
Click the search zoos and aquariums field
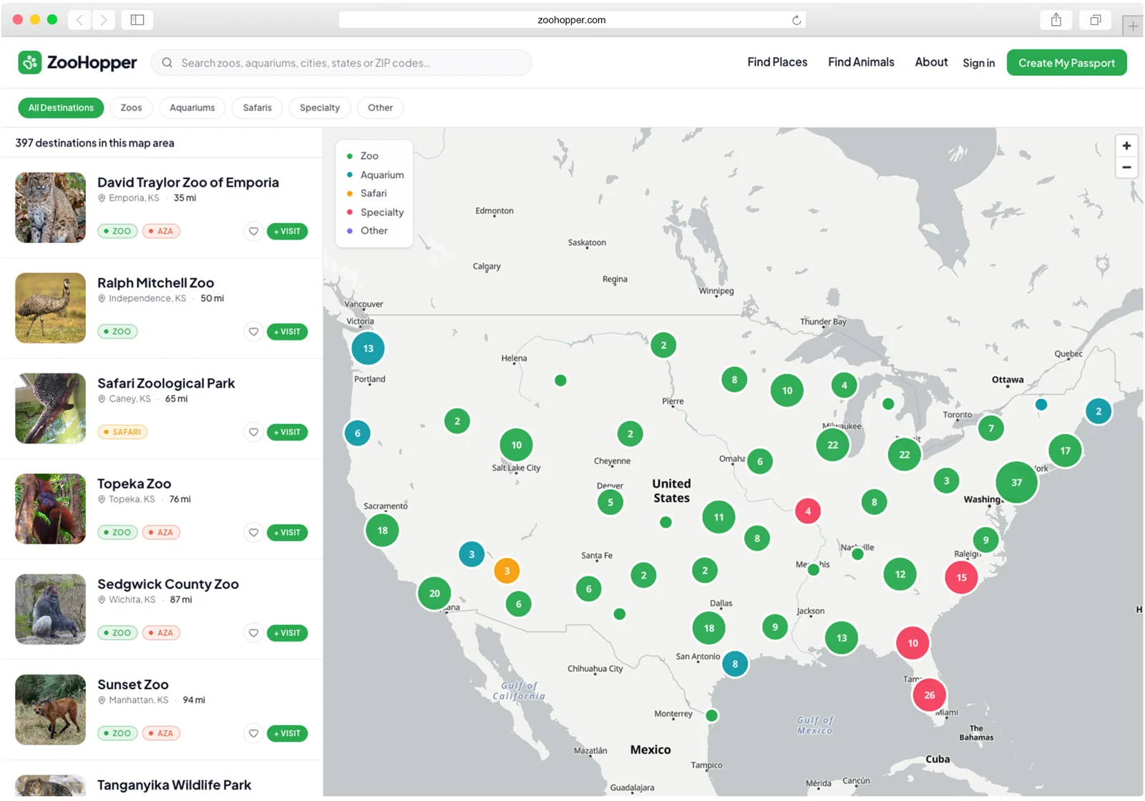[341, 63]
